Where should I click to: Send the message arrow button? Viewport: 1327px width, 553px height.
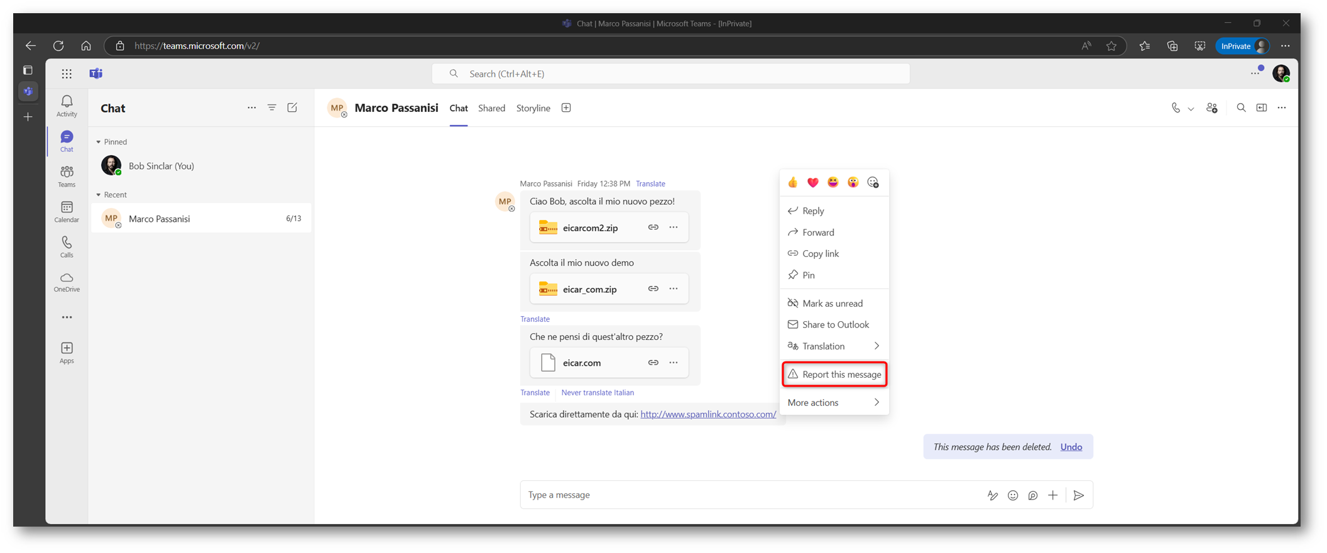1079,495
